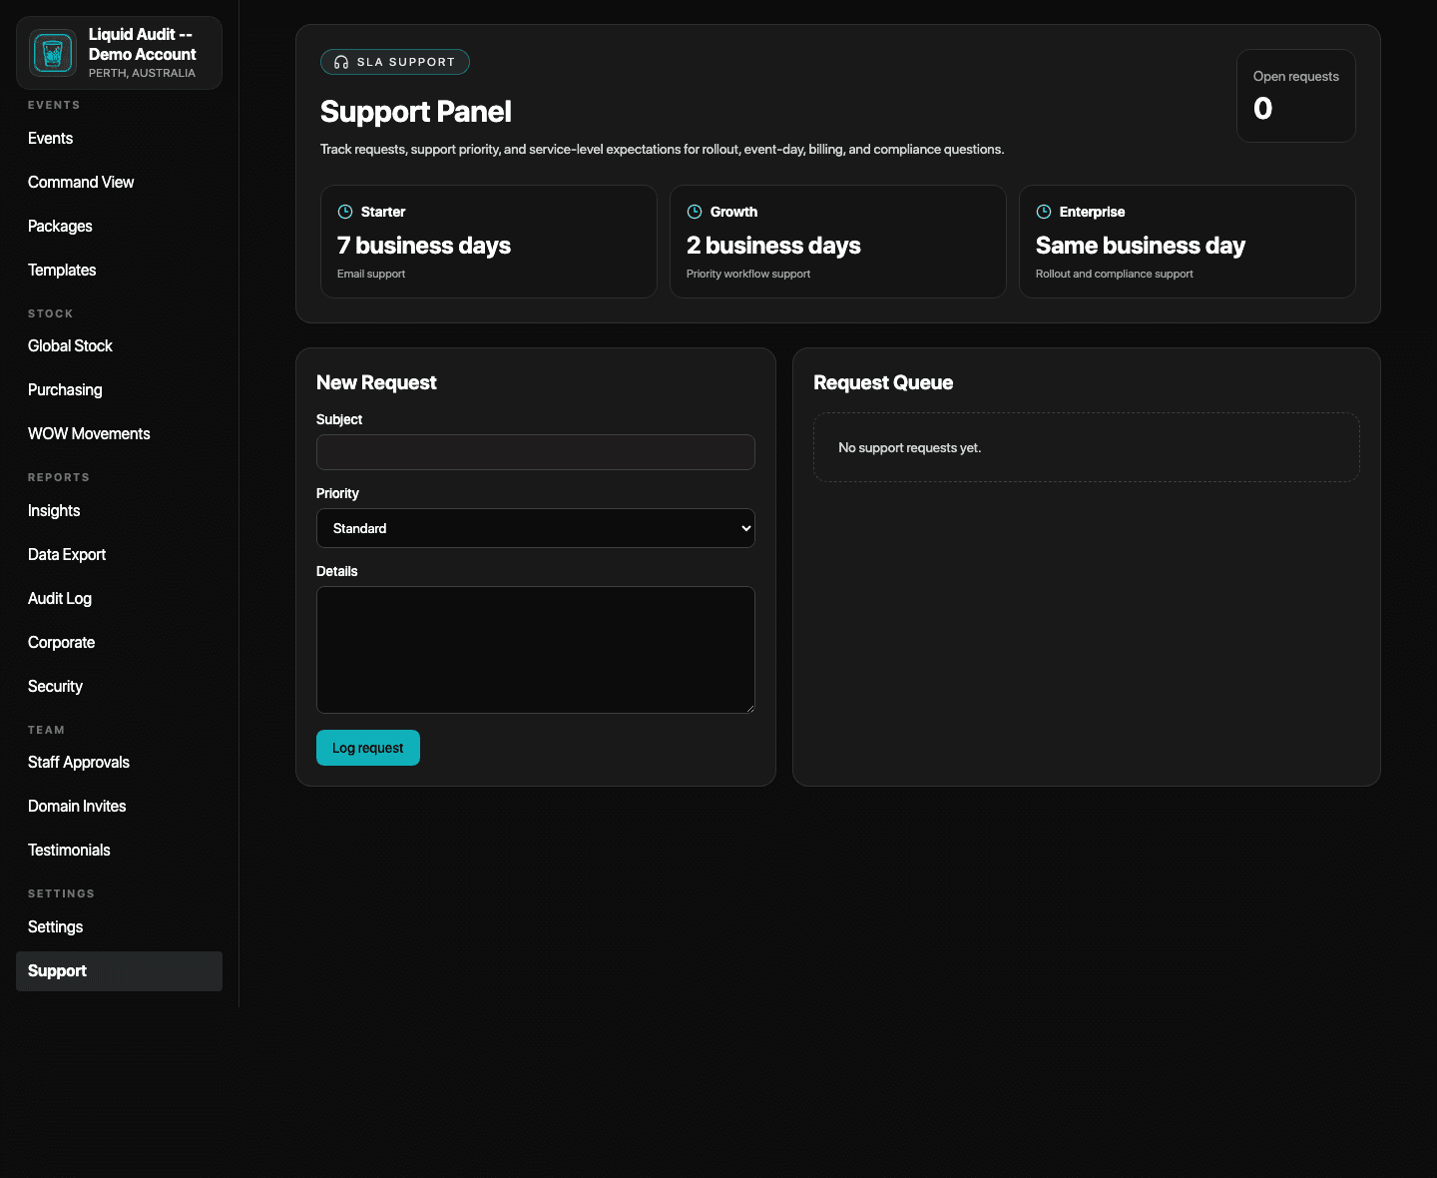
Task: Click the Log request button
Action: 368,748
